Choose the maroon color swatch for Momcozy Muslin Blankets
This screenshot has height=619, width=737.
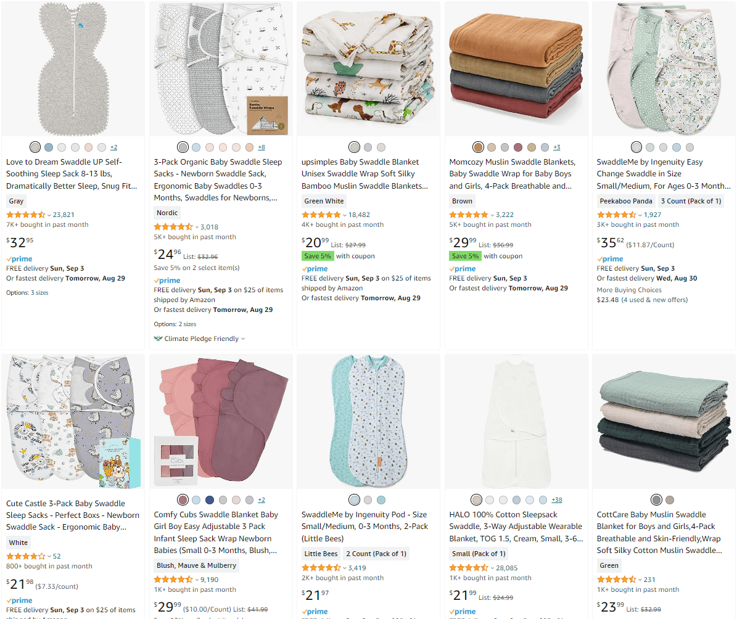click(x=518, y=147)
